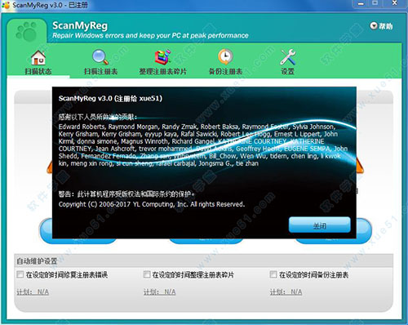The width and height of the screenshot is (408, 325).
Task: Enable 在设定的时间备份注册表 checkbox
Action: (273, 274)
